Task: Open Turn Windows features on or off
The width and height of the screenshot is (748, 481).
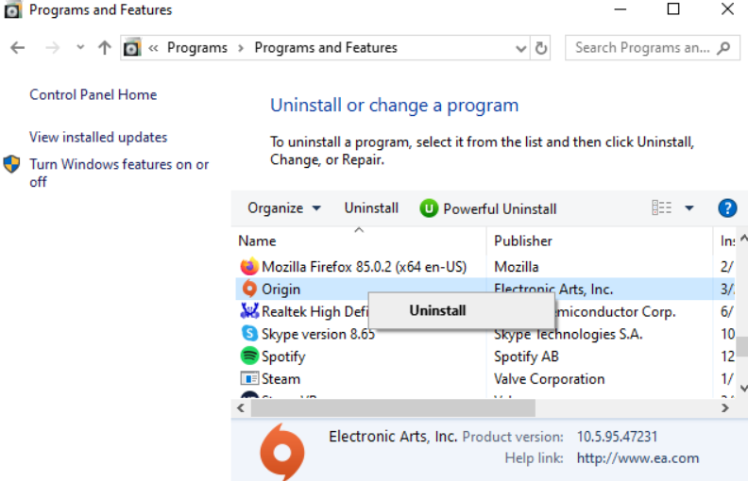Action: 119,173
